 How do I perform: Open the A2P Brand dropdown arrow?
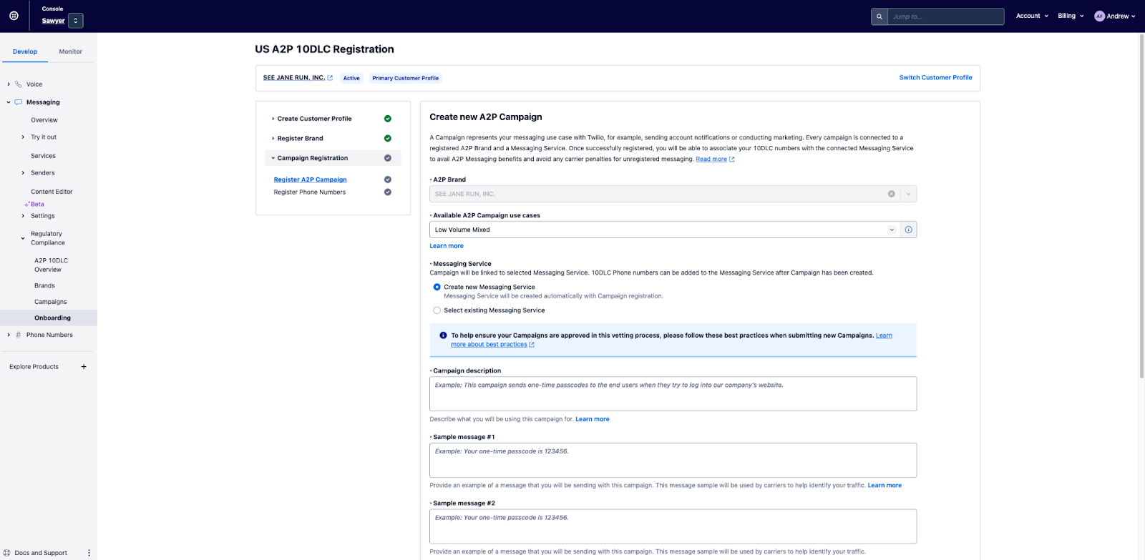[908, 194]
